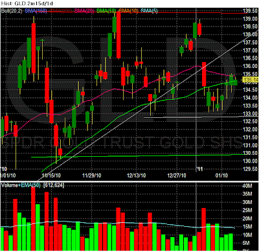Click the 133.50 price axis label
The height and width of the screenshot is (252, 259).
[x=250, y=106]
